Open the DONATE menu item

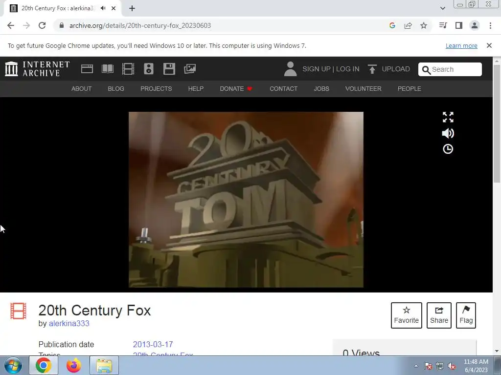tap(236, 89)
